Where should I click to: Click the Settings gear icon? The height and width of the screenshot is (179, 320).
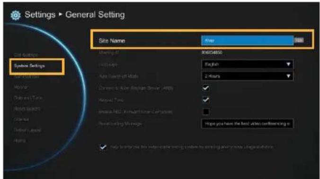[16, 15]
